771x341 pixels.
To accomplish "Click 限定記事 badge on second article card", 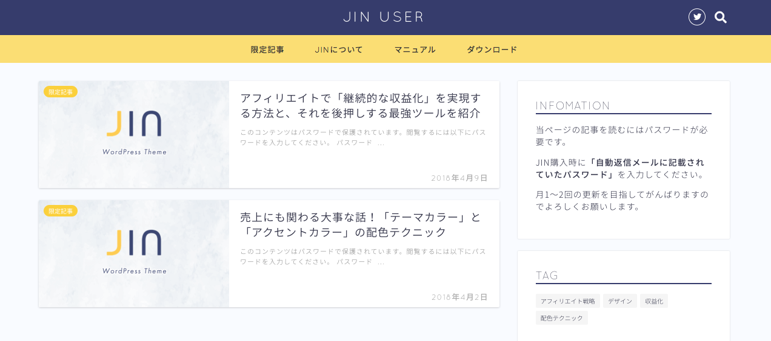I will coord(61,211).
